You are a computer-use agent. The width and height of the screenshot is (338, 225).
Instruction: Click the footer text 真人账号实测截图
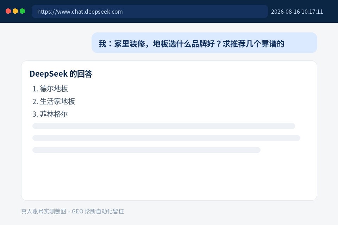click(44, 211)
